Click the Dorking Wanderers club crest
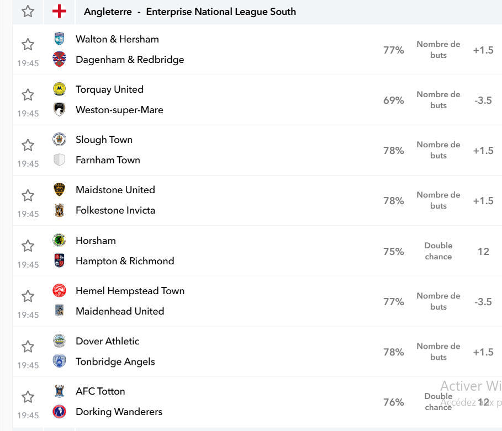Image resolution: width=502 pixels, height=431 pixels. (59, 412)
